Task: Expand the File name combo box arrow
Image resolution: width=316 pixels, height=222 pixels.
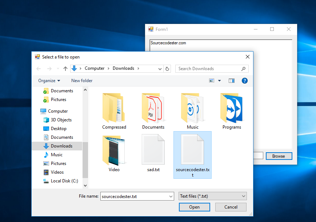Action: [x=171, y=197]
